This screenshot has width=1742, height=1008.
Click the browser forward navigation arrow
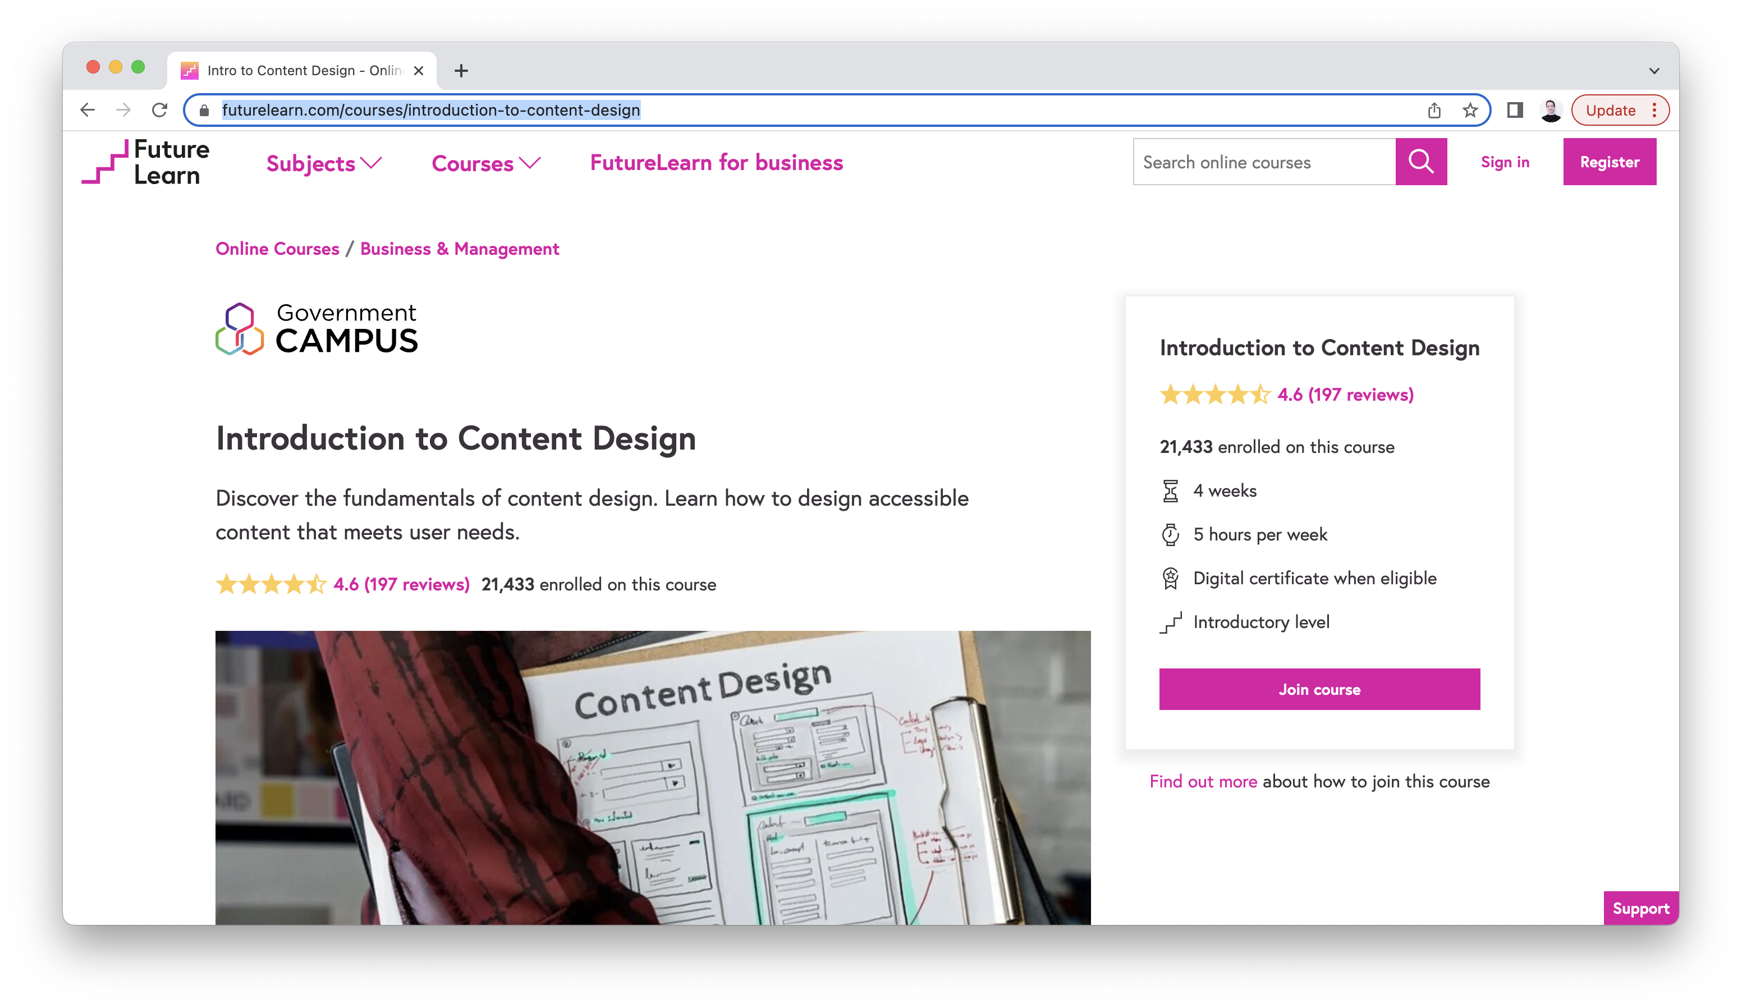pos(125,111)
